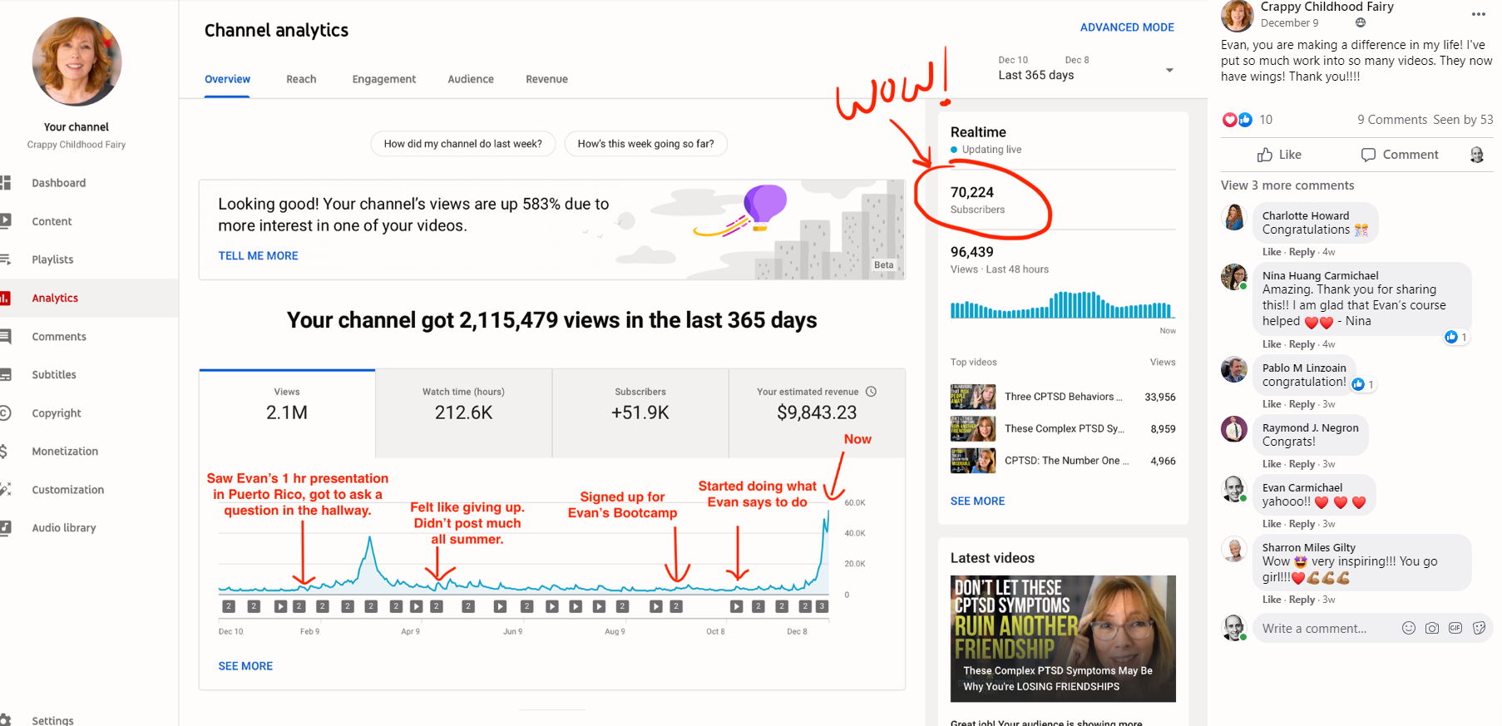
Task: Click the Beta badge on the insight card
Action: click(x=883, y=265)
